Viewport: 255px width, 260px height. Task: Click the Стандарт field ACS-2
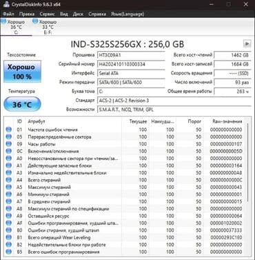pyautogui.click(x=174, y=101)
